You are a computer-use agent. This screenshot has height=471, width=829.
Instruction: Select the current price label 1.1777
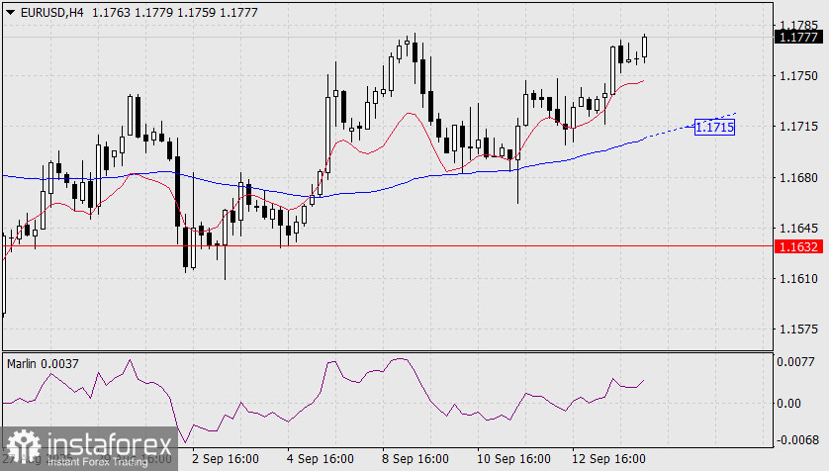(798, 37)
